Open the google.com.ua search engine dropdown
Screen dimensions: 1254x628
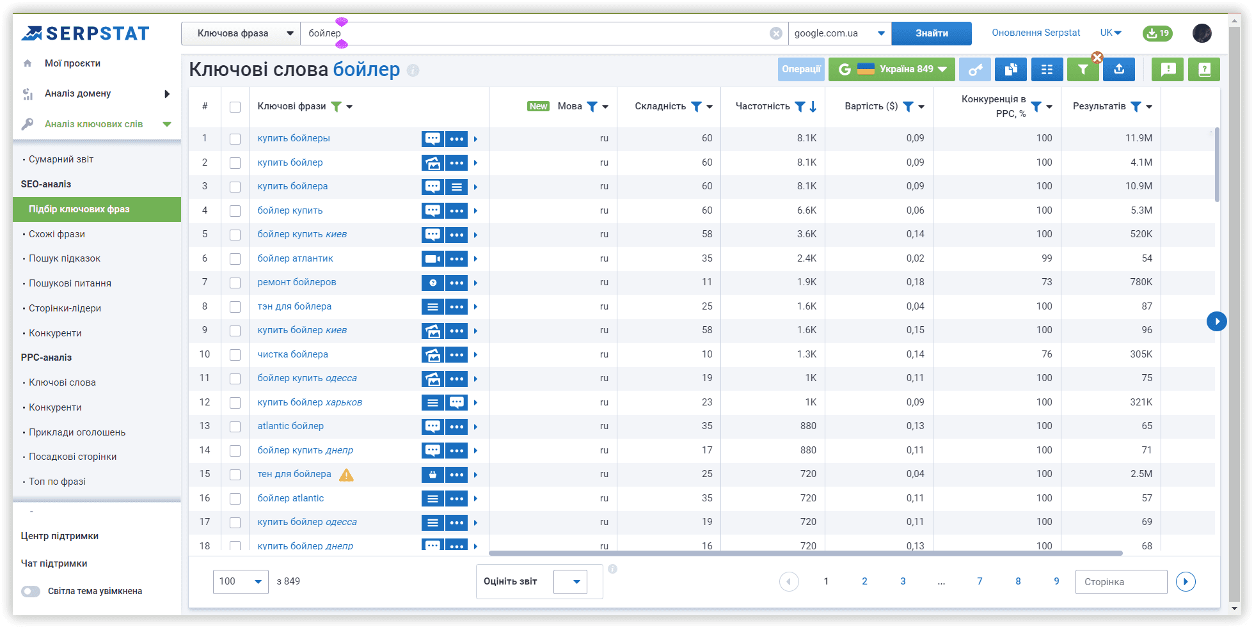pos(840,33)
